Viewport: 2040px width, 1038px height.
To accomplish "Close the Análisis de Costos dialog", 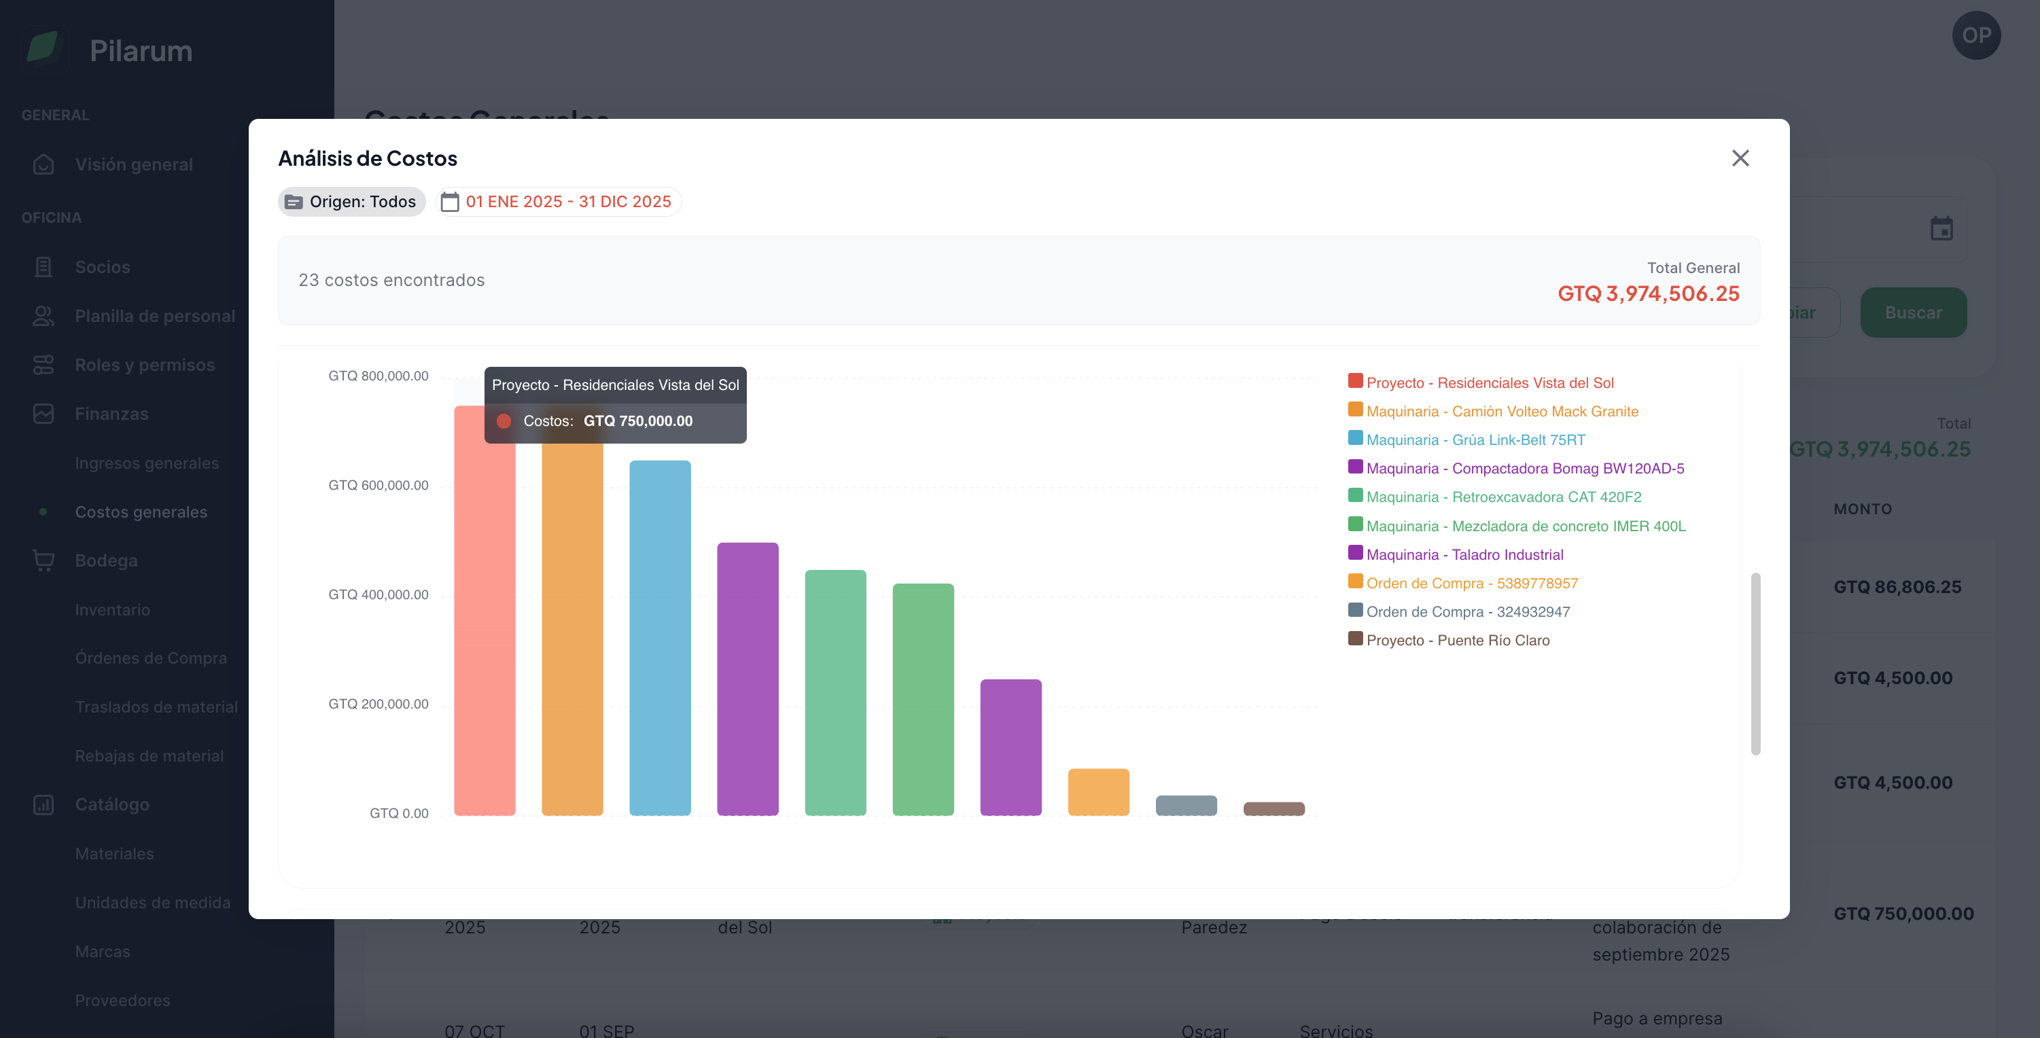I will (1740, 158).
